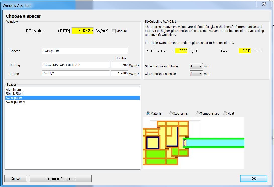Confirm with the OK button
This screenshot has width=274, height=187.
[254, 179]
